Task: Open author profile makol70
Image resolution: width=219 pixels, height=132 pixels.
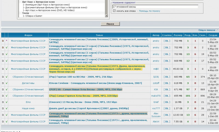Action: coord(156,96)
